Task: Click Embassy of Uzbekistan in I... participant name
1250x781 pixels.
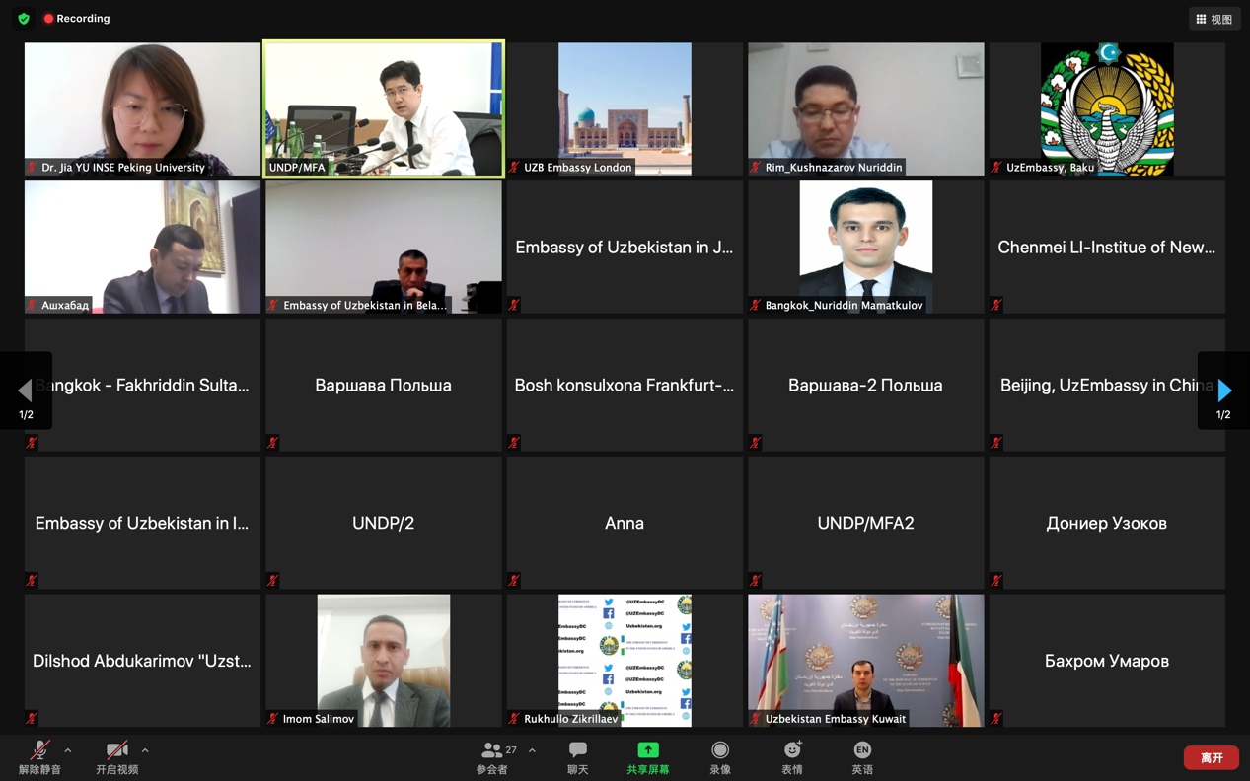Action: pyautogui.click(x=142, y=524)
